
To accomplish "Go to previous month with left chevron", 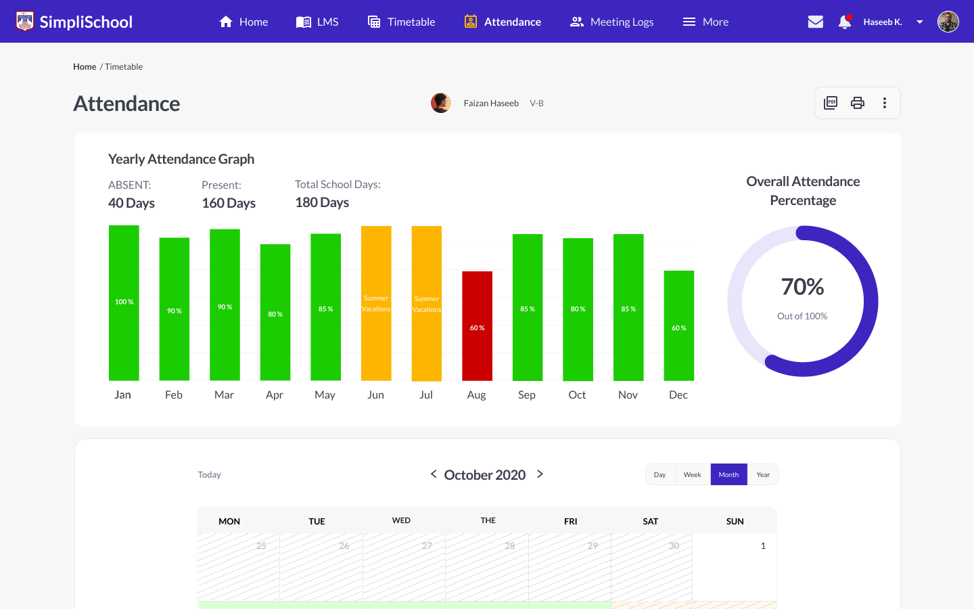I will click(x=434, y=474).
